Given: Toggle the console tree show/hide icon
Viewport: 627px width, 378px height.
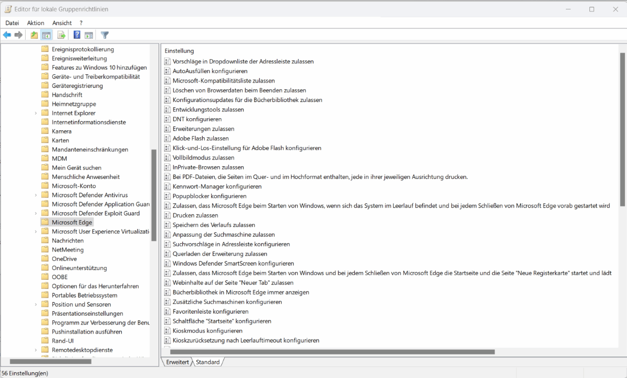Looking at the screenshot, I should [x=47, y=35].
